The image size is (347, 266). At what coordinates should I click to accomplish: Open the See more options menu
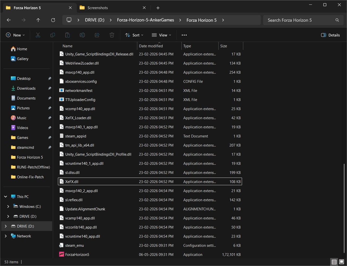[184, 35]
